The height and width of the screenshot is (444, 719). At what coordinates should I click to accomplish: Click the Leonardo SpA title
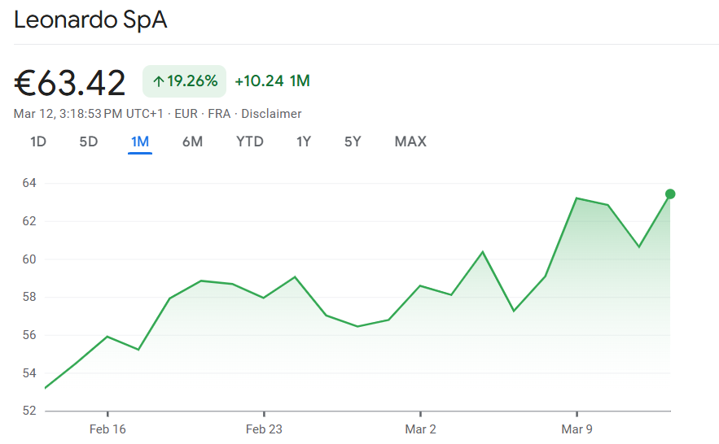(x=90, y=20)
